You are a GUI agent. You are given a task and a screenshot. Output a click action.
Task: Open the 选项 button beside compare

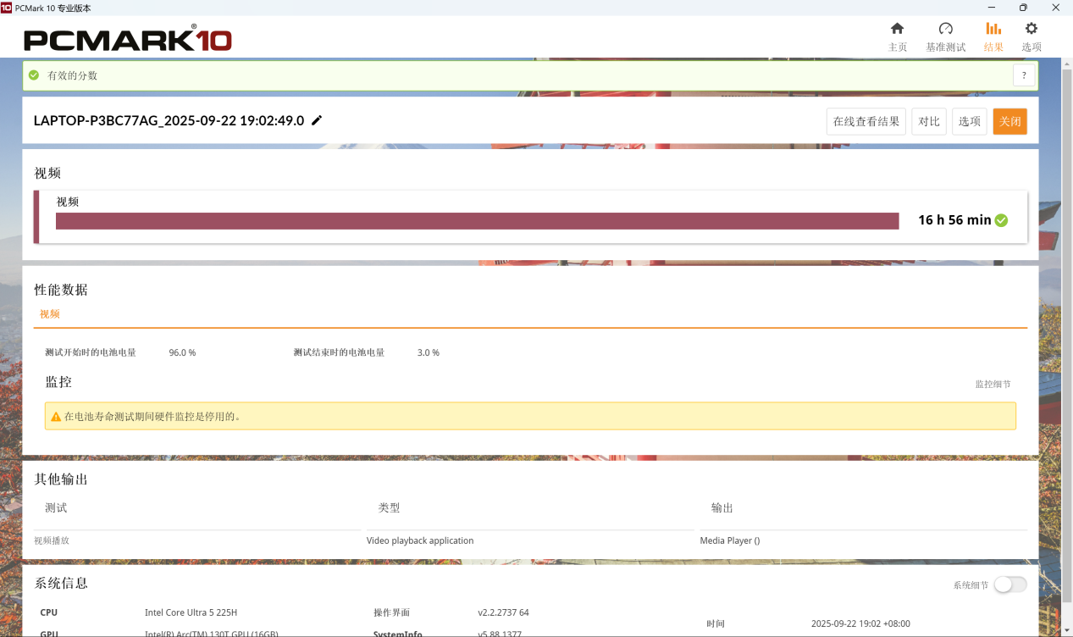[x=969, y=121]
